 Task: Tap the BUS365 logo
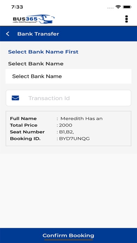(x=34, y=19)
